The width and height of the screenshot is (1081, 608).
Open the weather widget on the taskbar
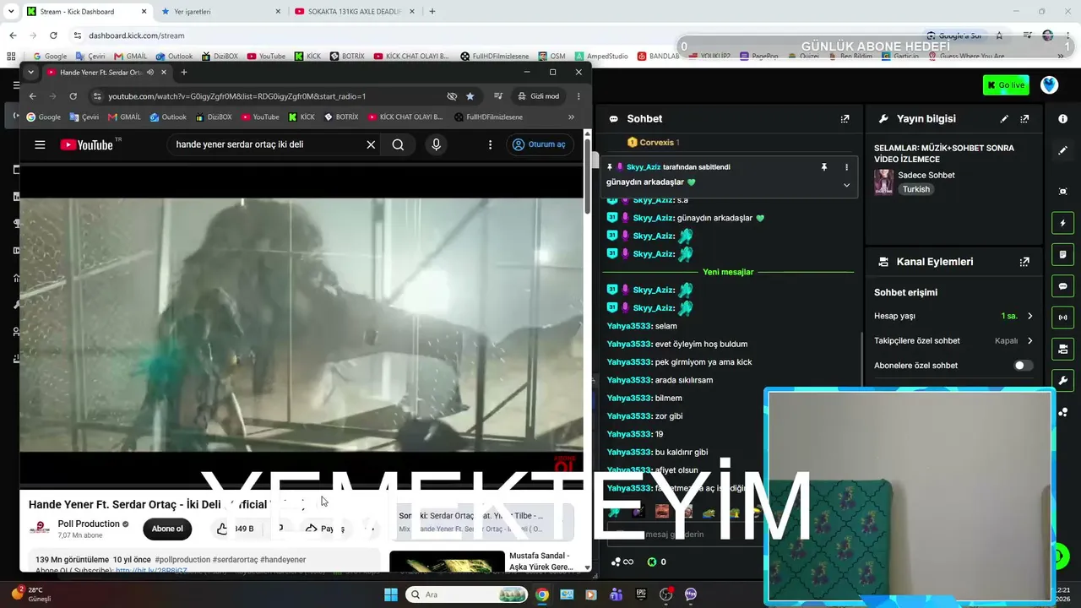[31, 594]
